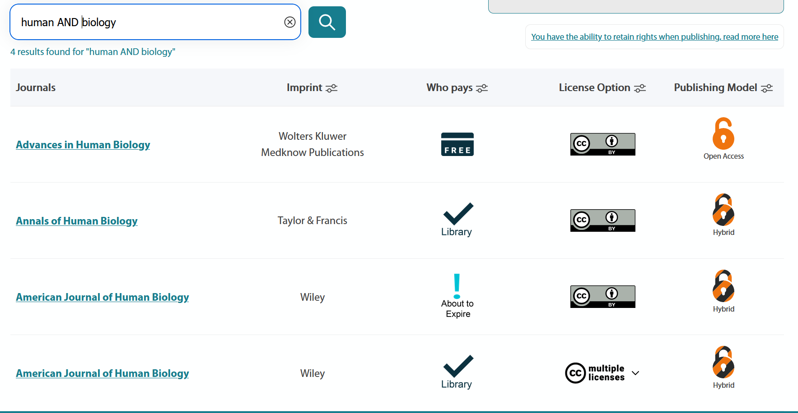The height and width of the screenshot is (413, 798).
Task: Click the CC BY badge for American Journal of Human Biology
Action: 602,296
